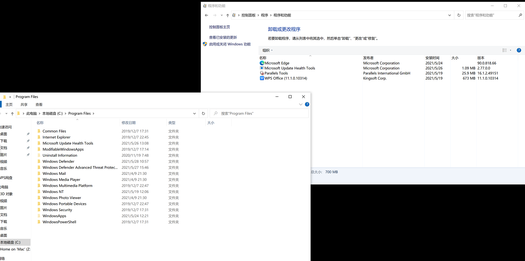Click the Microsoft Update Health Tools program icon
This screenshot has height=261, width=525.
tap(262, 68)
